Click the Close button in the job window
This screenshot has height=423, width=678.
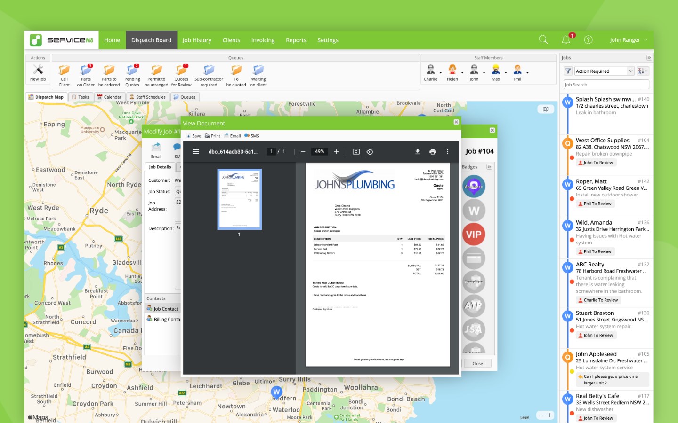tap(477, 363)
